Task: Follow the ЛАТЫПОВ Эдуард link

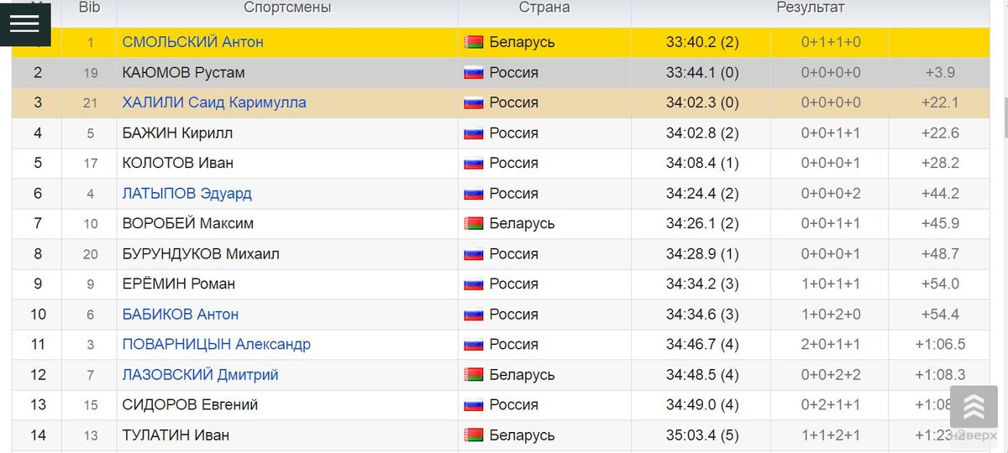Action: (x=186, y=193)
